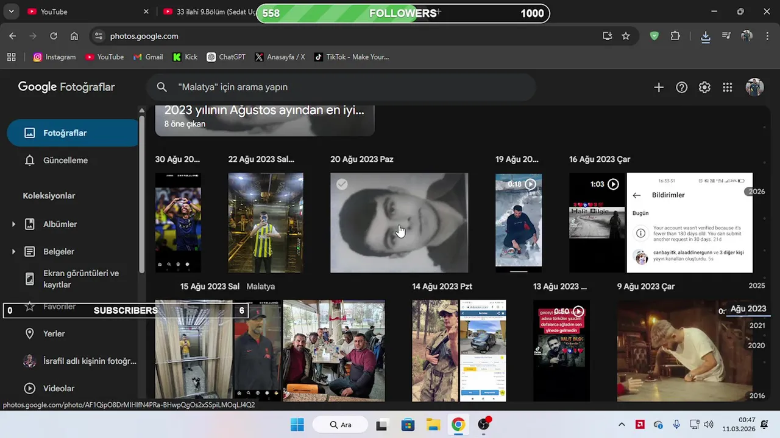The width and height of the screenshot is (780, 438).
Task: Open Microsoft Store from taskbar
Action: 408,425
